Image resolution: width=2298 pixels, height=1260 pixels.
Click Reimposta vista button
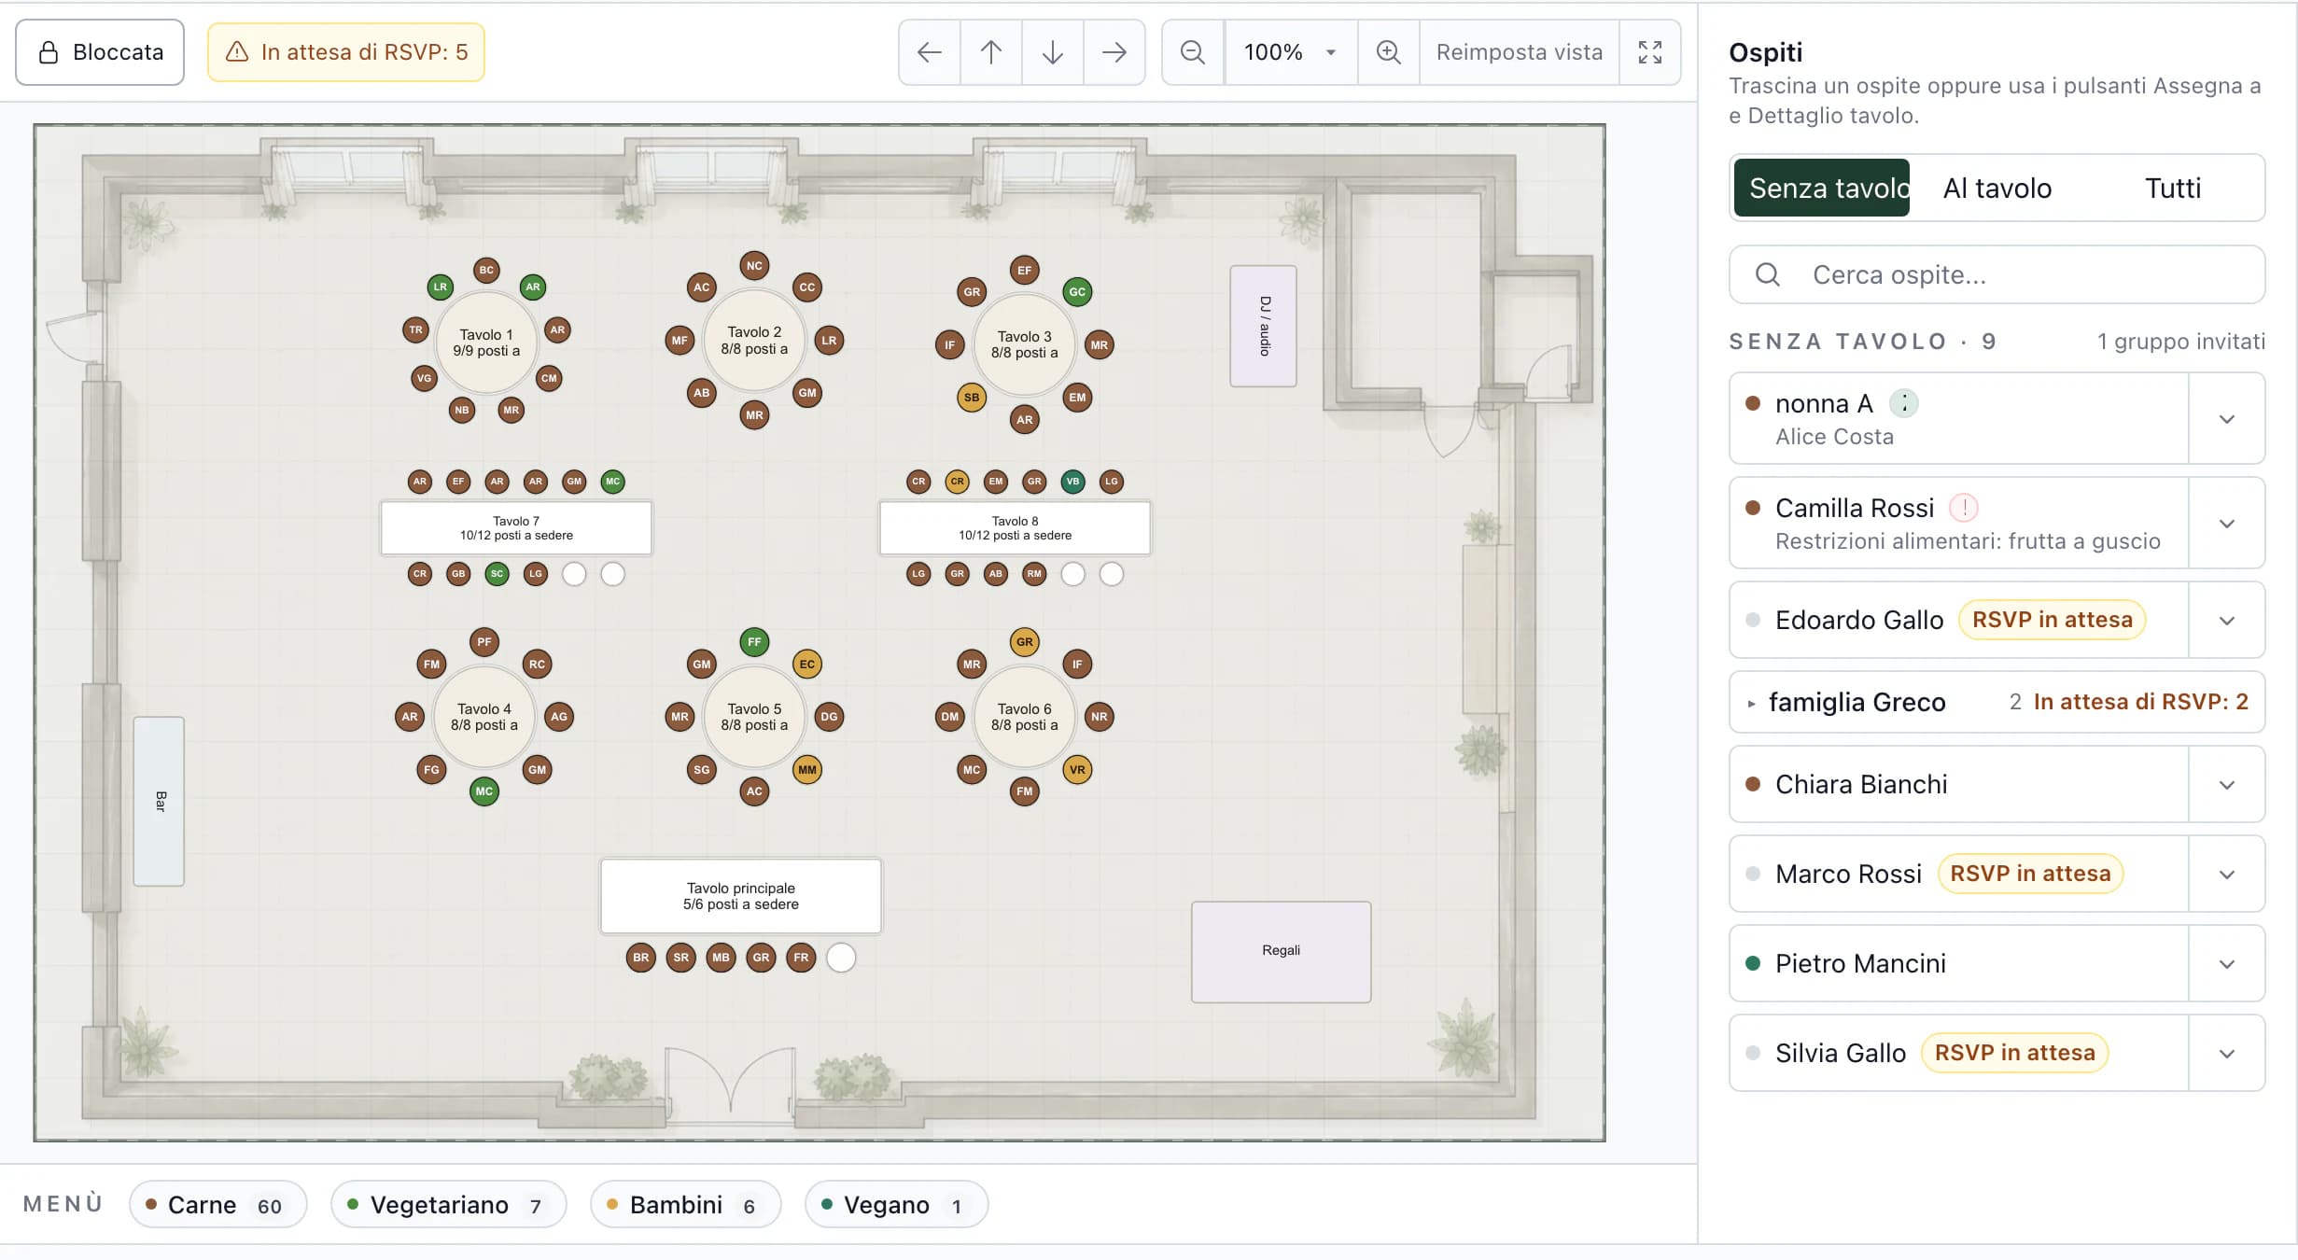[x=1520, y=52]
